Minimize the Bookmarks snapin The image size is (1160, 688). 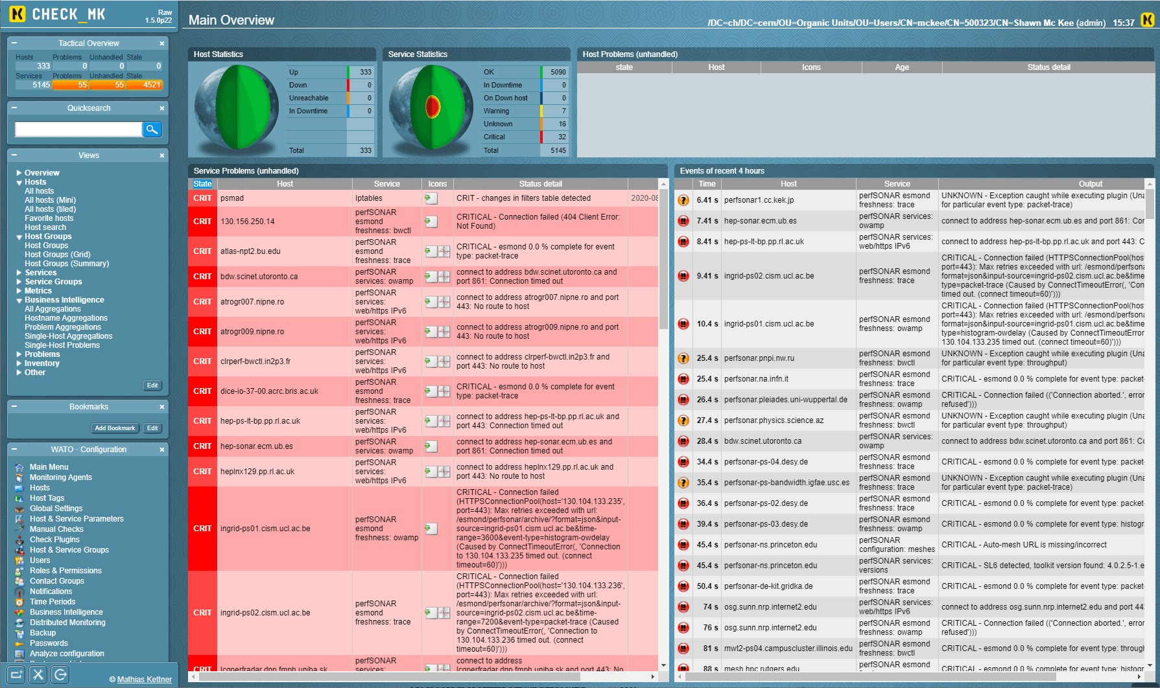pos(14,407)
